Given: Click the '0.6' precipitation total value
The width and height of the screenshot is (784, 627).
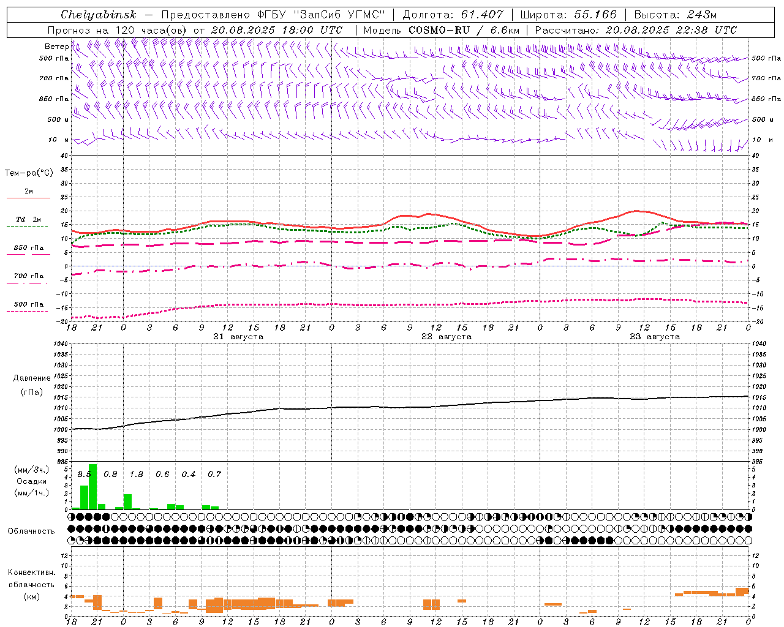Looking at the screenshot, I should pyautogui.click(x=162, y=475).
